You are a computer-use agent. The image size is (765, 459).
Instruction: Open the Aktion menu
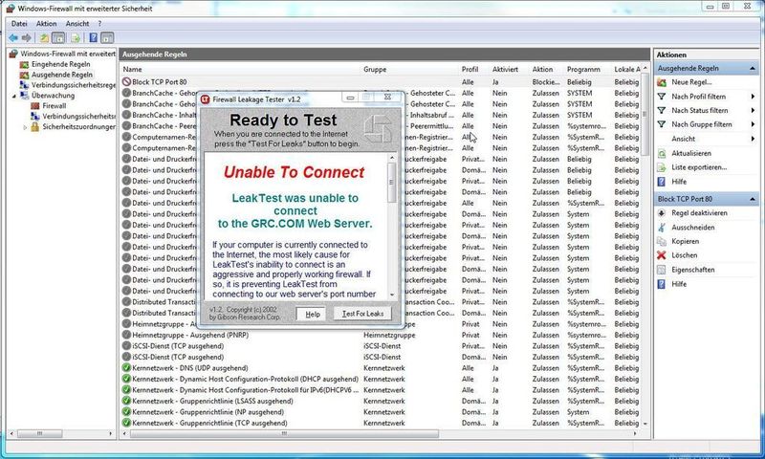pyautogui.click(x=46, y=23)
